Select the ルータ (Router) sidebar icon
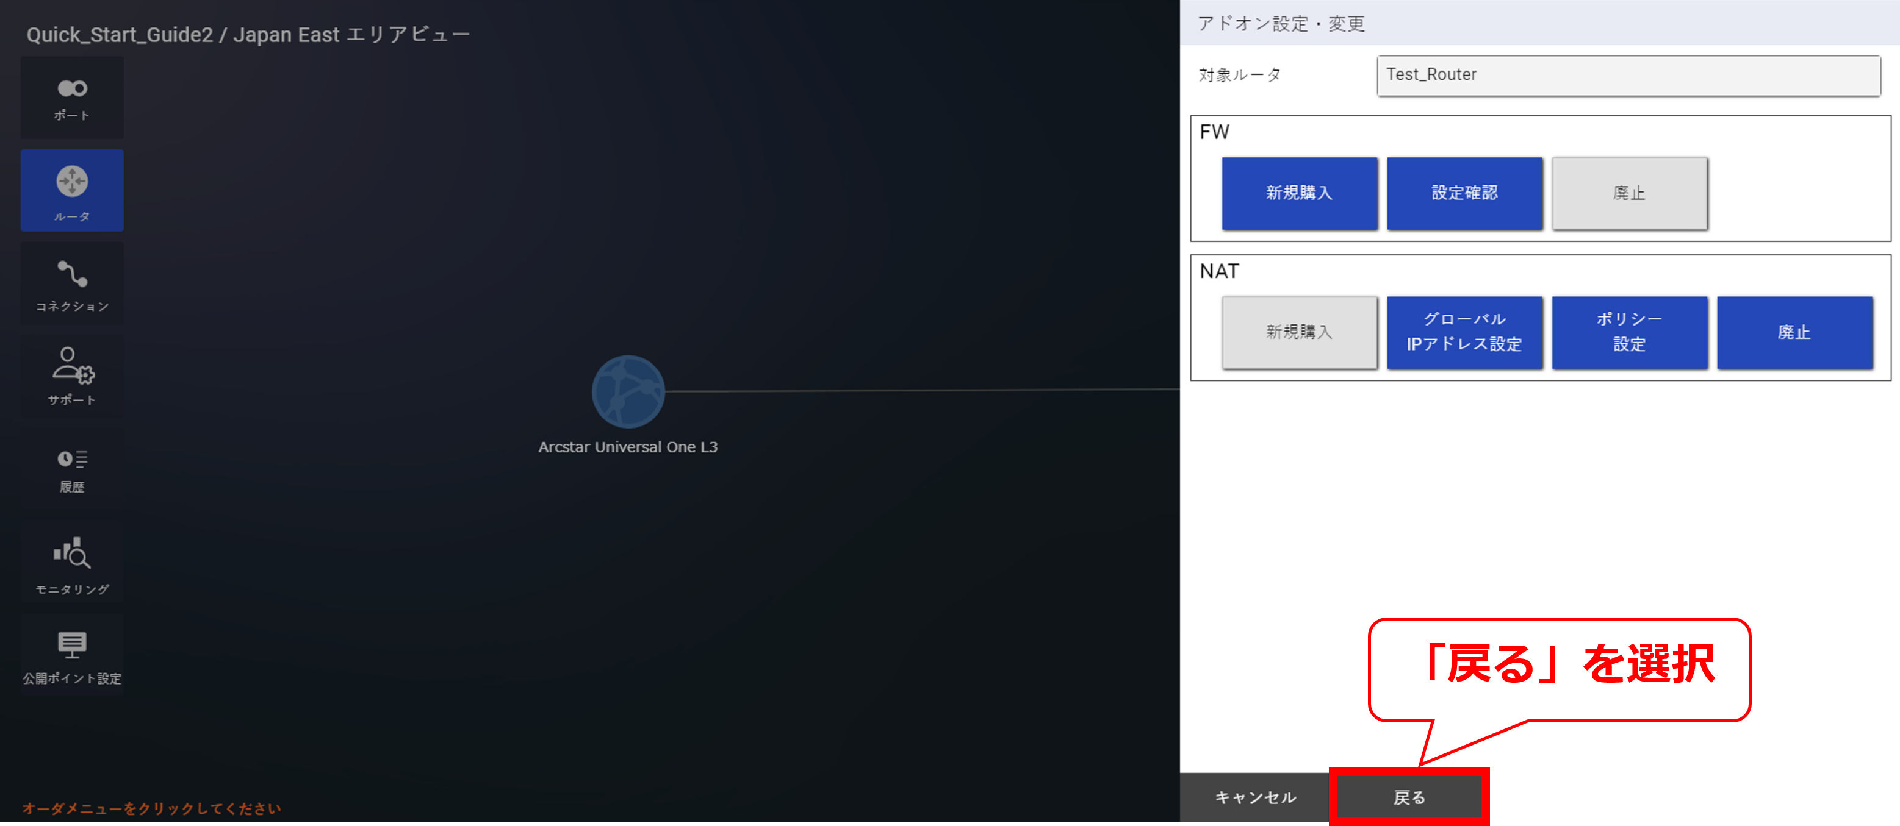Screen dimensions: 1900x826 click(x=72, y=191)
